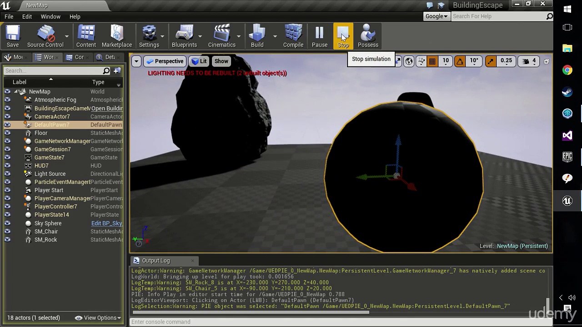Image resolution: width=582 pixels, height=327 pixels.
Task: Open the Cinematics clapperboard icon
Action: coord(222,36)
